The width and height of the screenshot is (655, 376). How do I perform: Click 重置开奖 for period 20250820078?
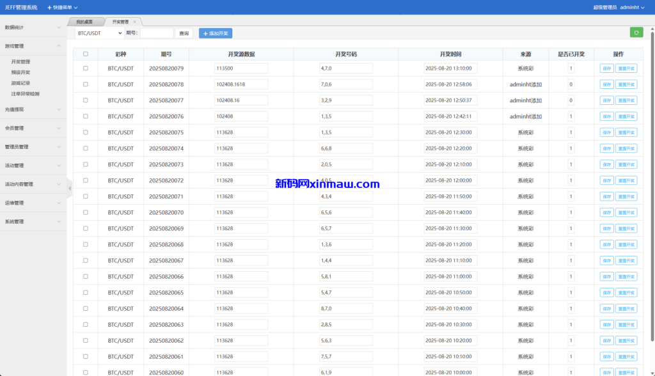coord(626,84)
